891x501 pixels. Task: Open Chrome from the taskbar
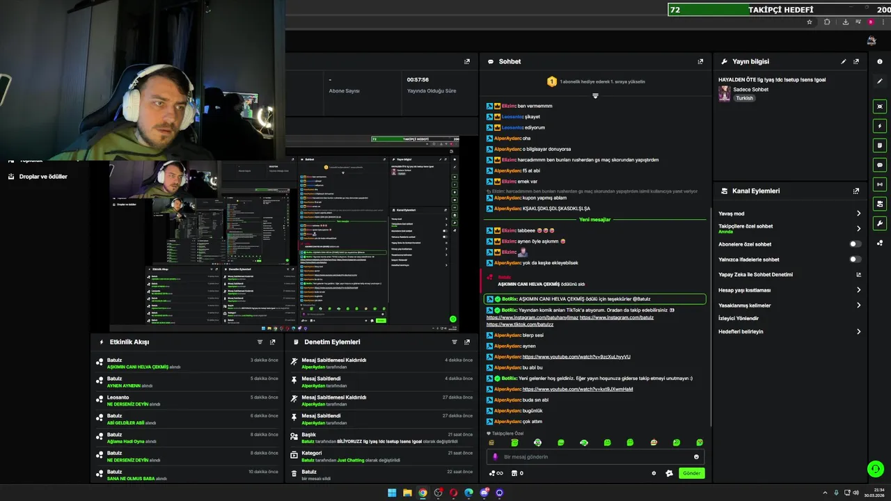[x=423, y=493]
